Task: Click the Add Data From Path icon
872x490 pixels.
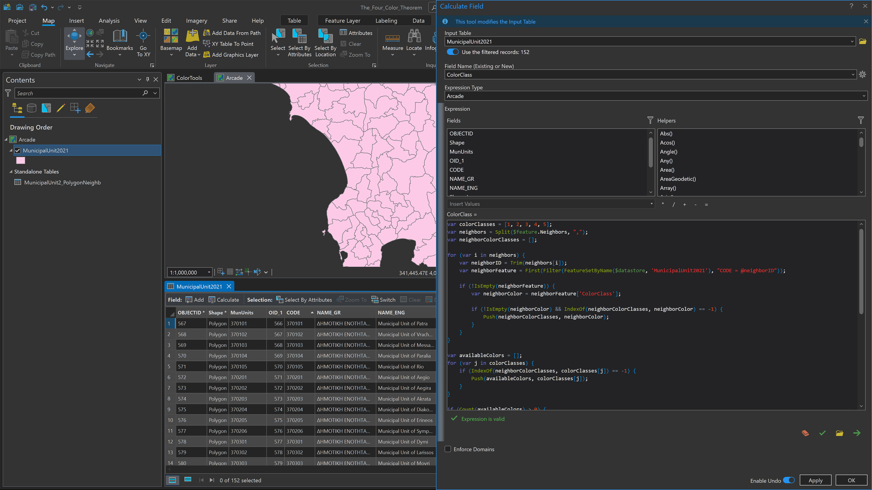Action: 207,33
